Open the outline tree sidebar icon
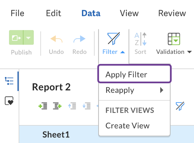This screenshot has height=143, width=194. [9, 81]
